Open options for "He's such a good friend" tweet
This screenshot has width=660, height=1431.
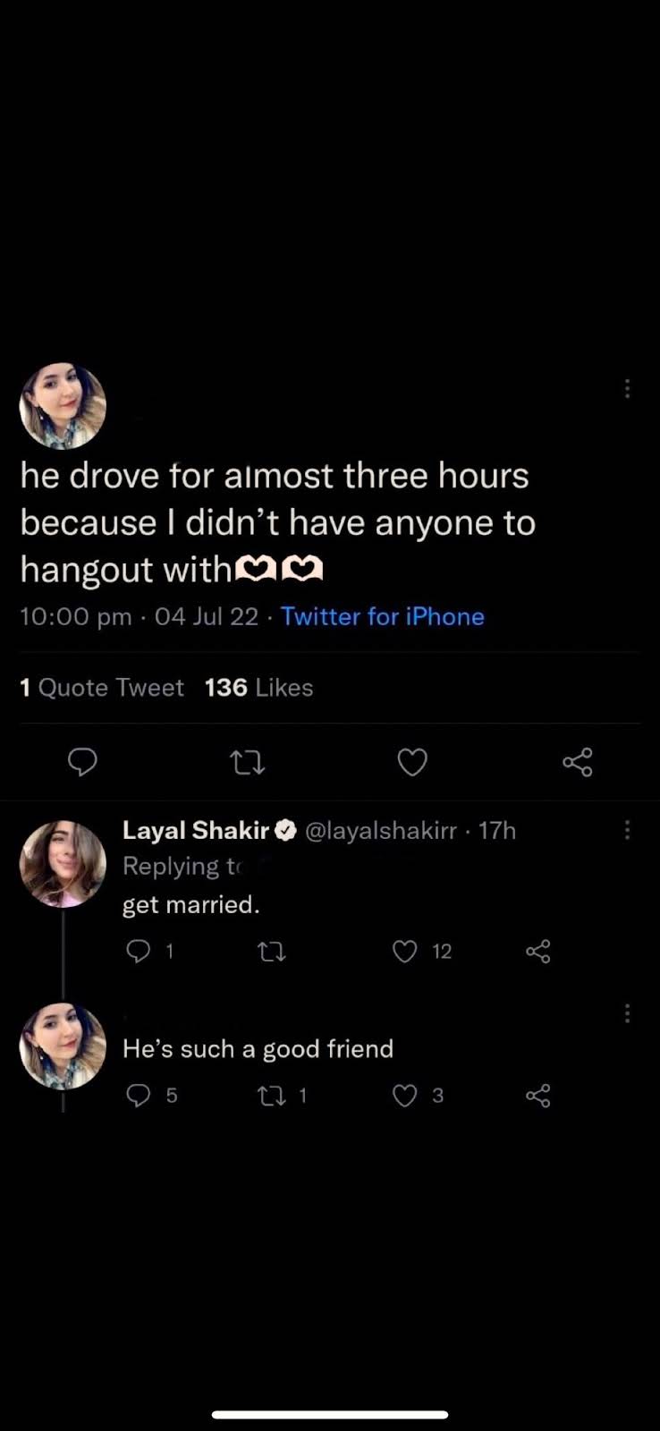(627, 1013)
